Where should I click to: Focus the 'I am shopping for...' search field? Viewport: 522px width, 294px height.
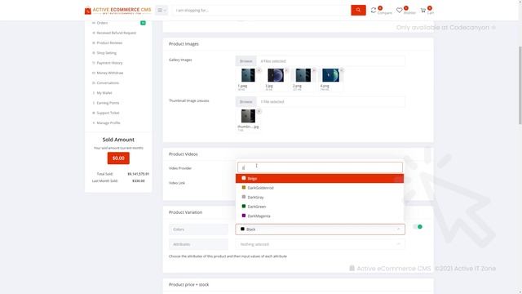pyautogui.click(x=261, y=11)
